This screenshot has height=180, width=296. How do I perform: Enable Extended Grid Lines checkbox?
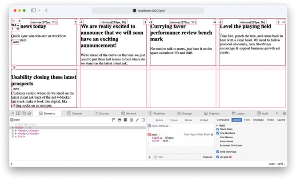pyautogui.click(x=218, y=145)
